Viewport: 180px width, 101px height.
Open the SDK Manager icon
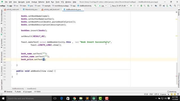[x=171, y=6]
